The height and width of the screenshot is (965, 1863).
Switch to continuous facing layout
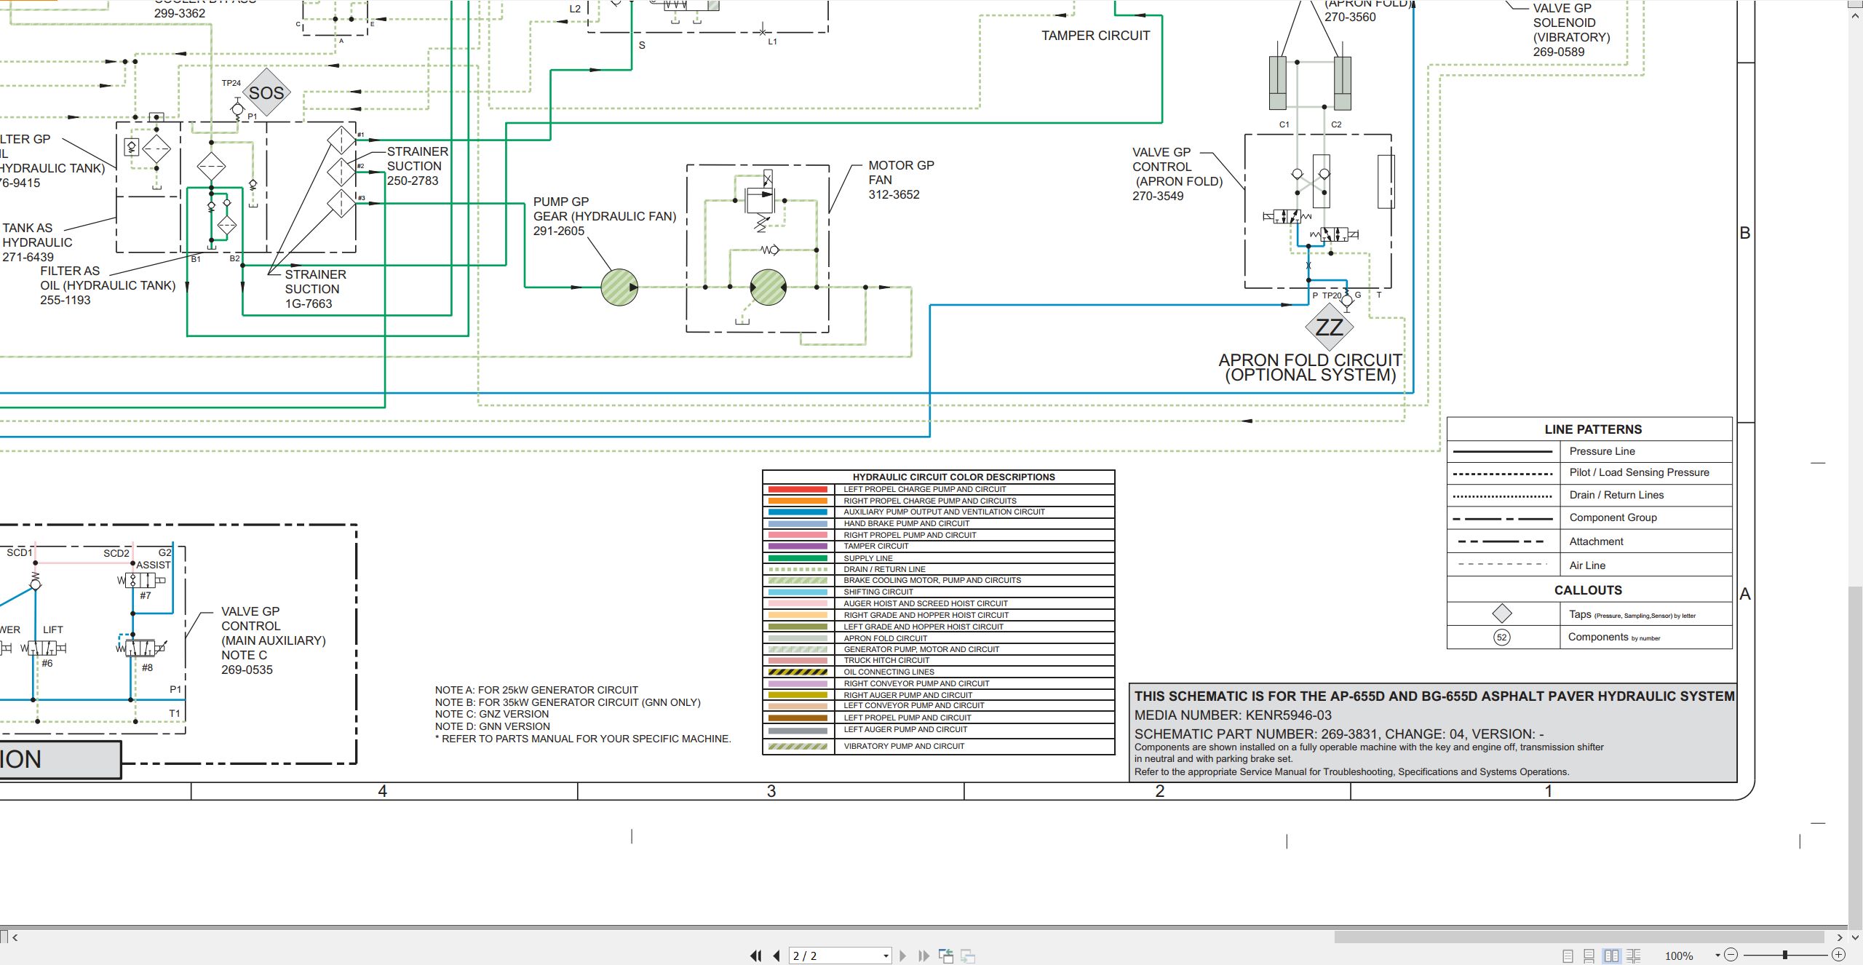pyautogui.click(x=1634, y=956)
